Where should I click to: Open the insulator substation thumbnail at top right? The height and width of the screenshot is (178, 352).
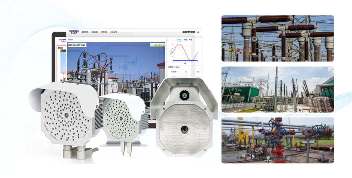coord(277,38)
